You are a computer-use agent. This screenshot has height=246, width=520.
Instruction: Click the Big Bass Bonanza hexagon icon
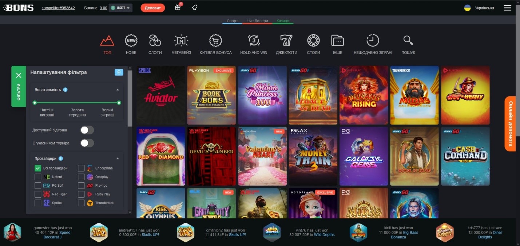pos(358,232)
